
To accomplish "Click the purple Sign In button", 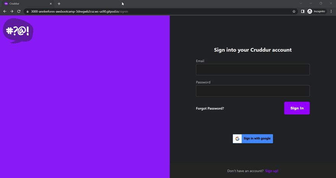I will pyautogui.click(x=297, y=108).
